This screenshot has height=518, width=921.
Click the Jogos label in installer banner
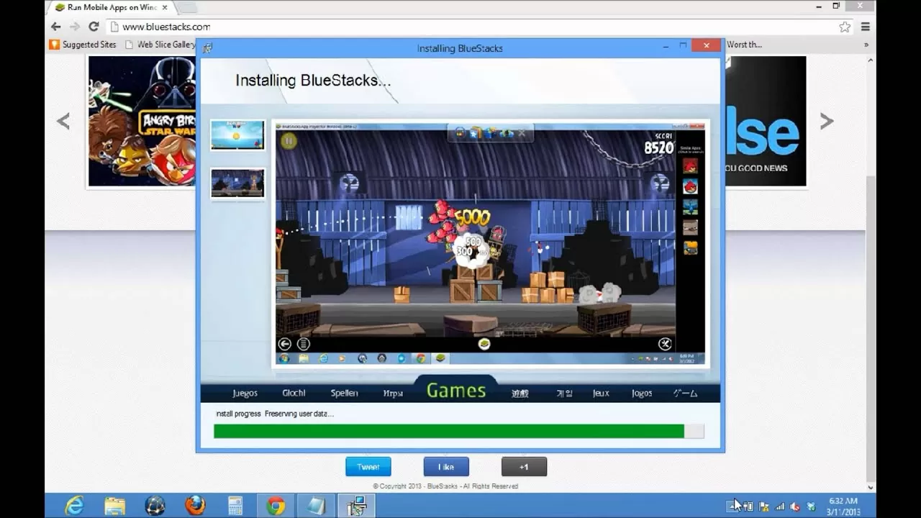pyautogui.click(x=642, y=393)
